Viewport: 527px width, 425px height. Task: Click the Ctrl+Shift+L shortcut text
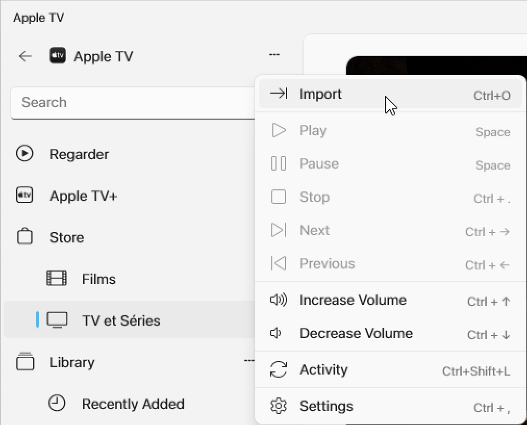tap(476, 371)
